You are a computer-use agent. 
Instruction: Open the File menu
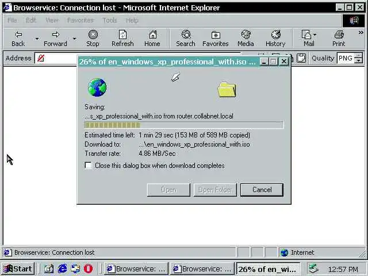pyautogui.click(x=12, y=21)
